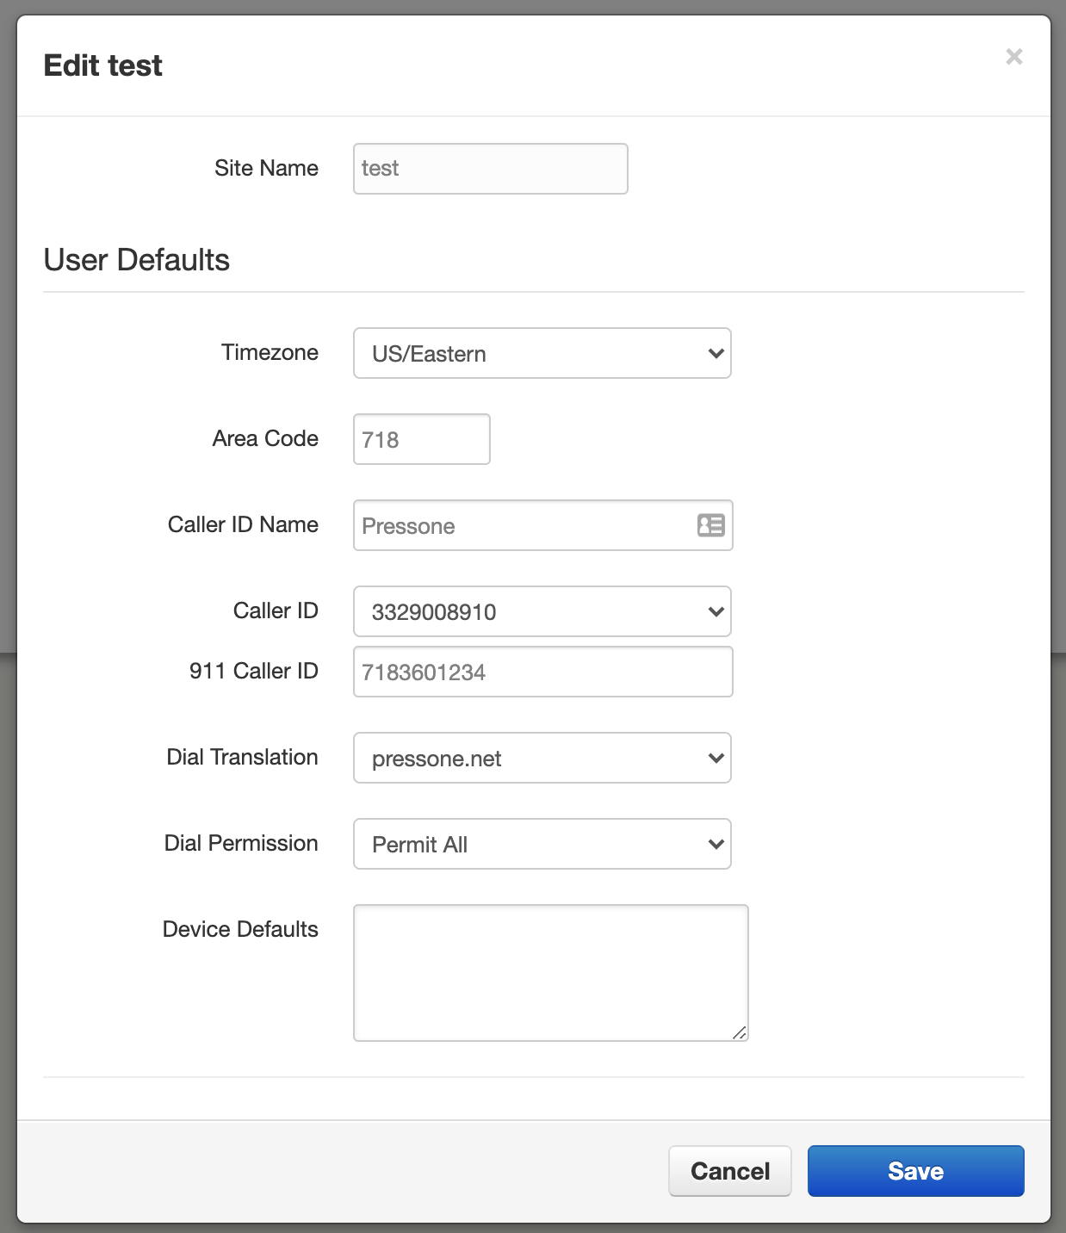This screenshot has height=1233, width=1066.
Task: Click the Dial Permission chevron arrow
Action: (x=716, y=844)
